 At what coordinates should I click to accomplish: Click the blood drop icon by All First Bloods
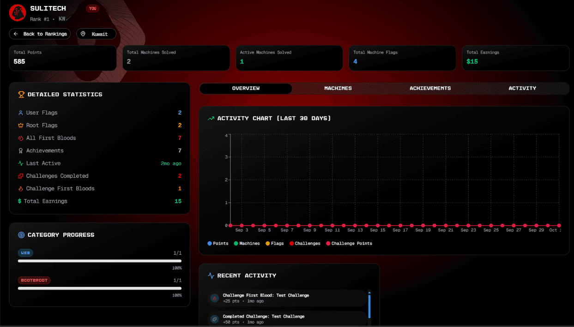coord(20,138)
